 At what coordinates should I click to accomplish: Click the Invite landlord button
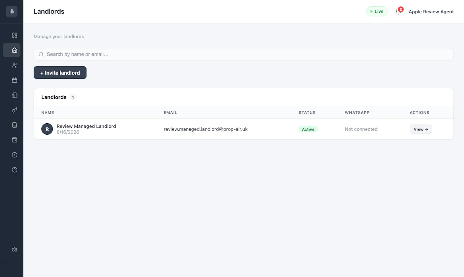coord(60,73)
